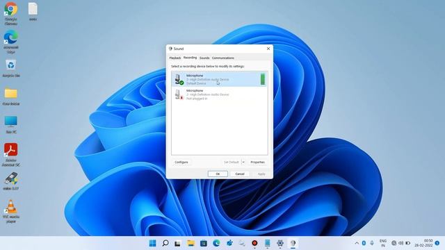Click the Apply button
This screenshot has height=250, width=445.
[x=261, y=174]
